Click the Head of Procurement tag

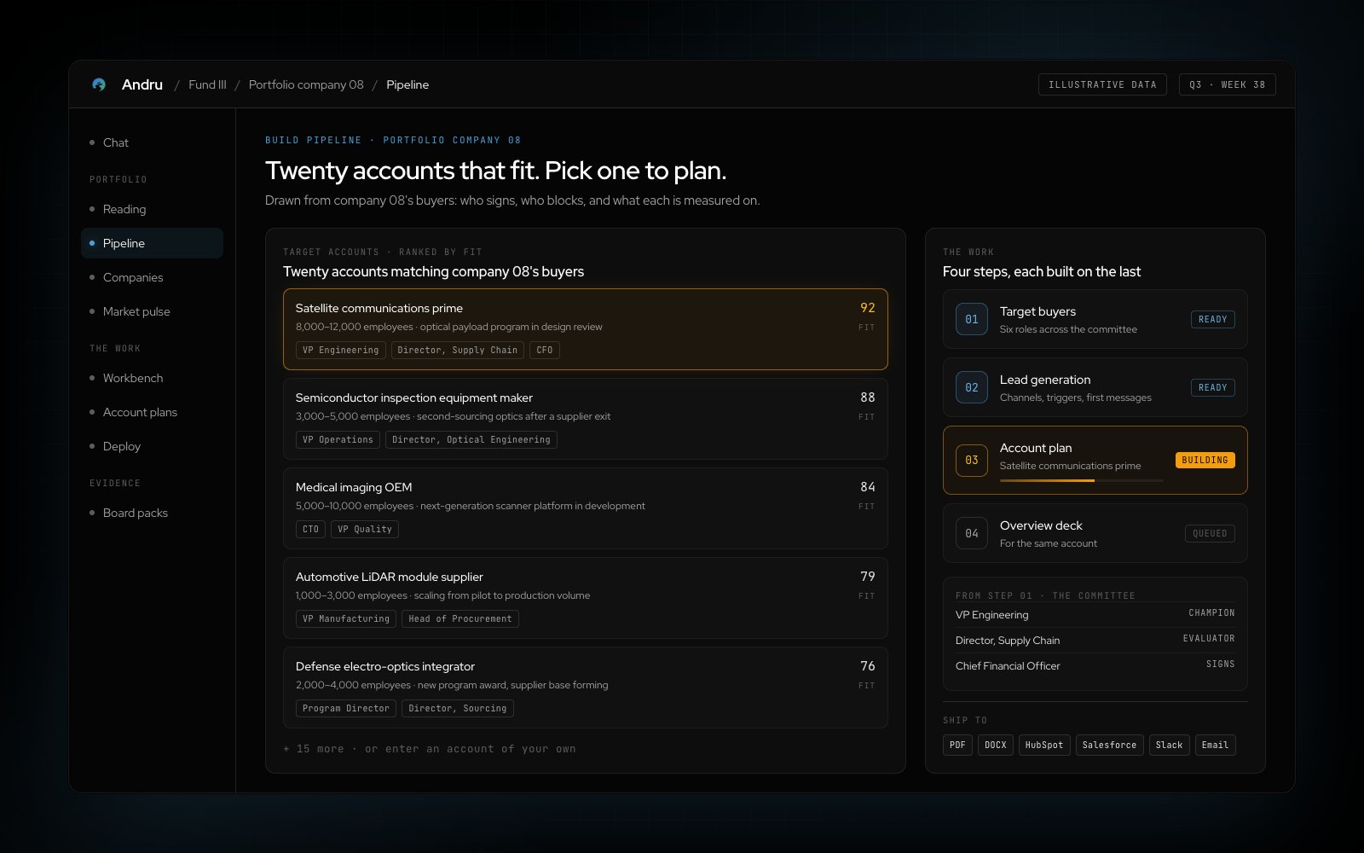pos(460,619)
